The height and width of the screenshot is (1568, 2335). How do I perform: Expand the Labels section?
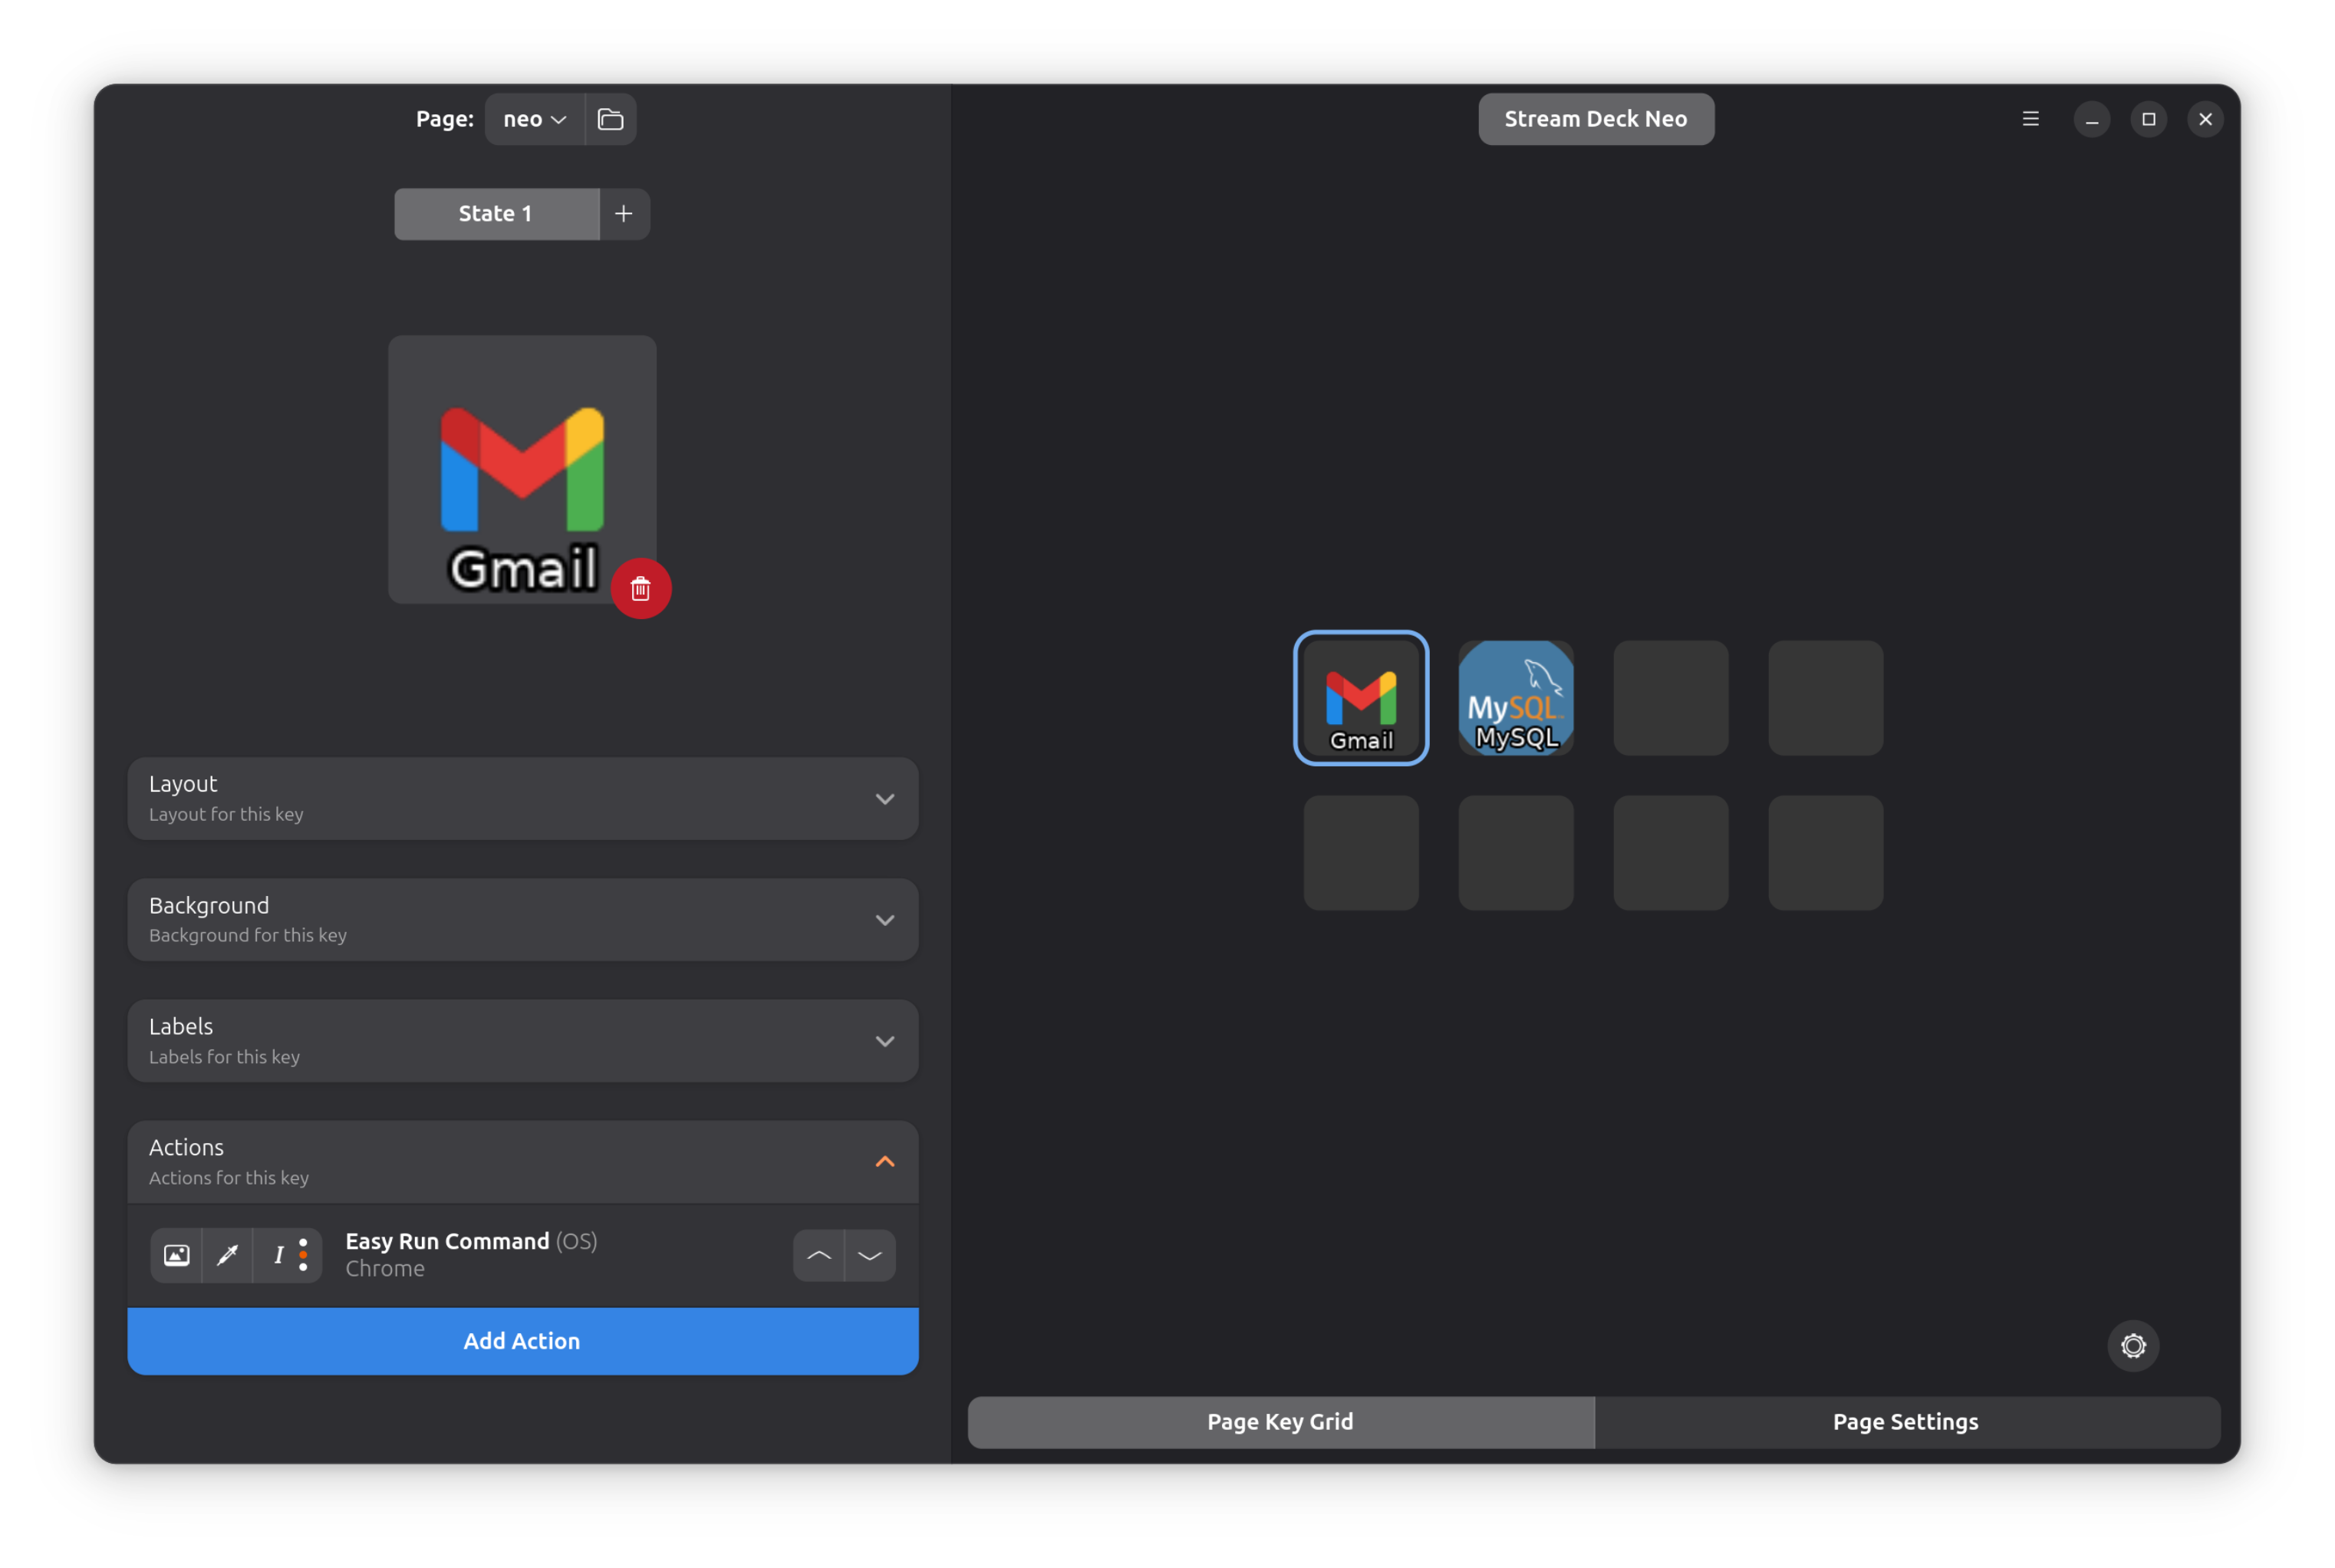(x=523, y=1041)
